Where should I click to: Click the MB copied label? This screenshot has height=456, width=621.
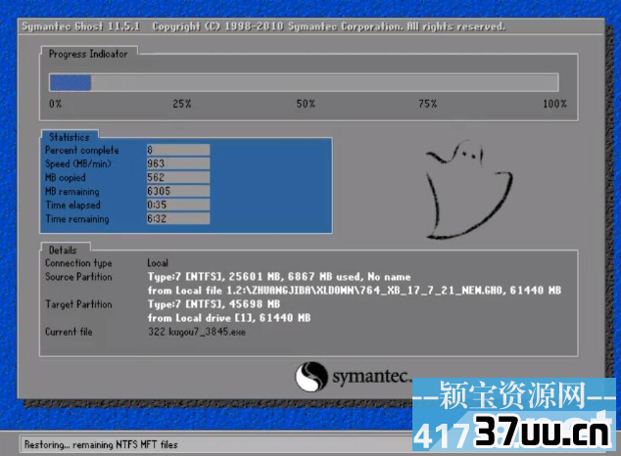(66, 178)
